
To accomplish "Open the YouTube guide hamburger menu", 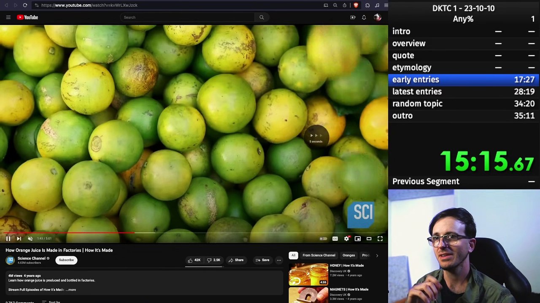I will coord(8,17).
